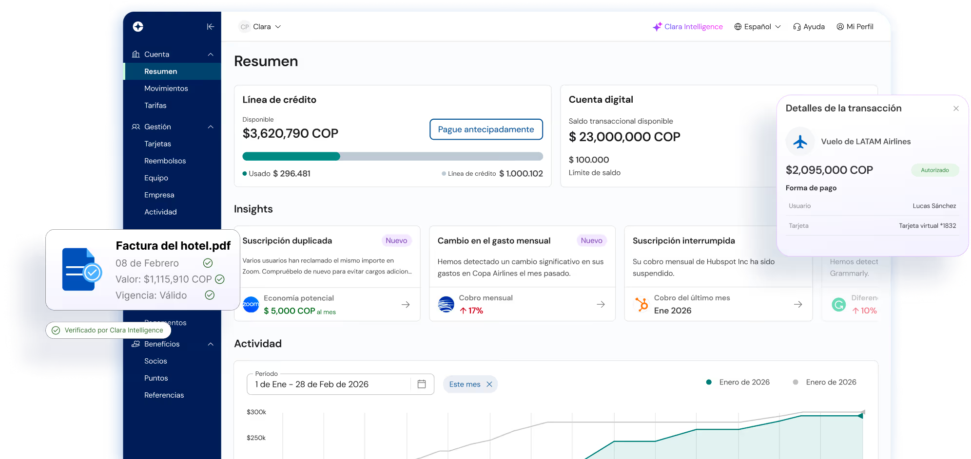
Task: Click the Beneficios gift icon
Action: (136, 344)
